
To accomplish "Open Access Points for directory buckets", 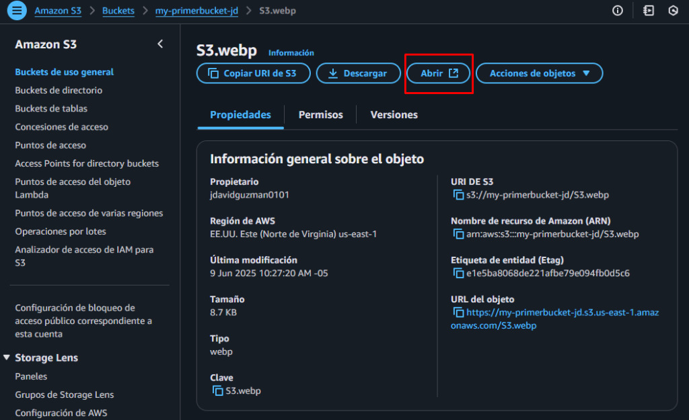I will [87, 164].
